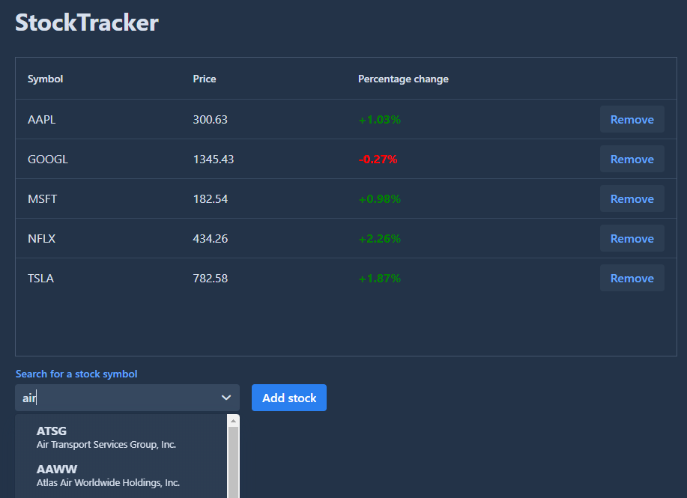Select the scrollbar up arrow in suggestions
The height and width of the screenshot is (498, 687).
232,419
